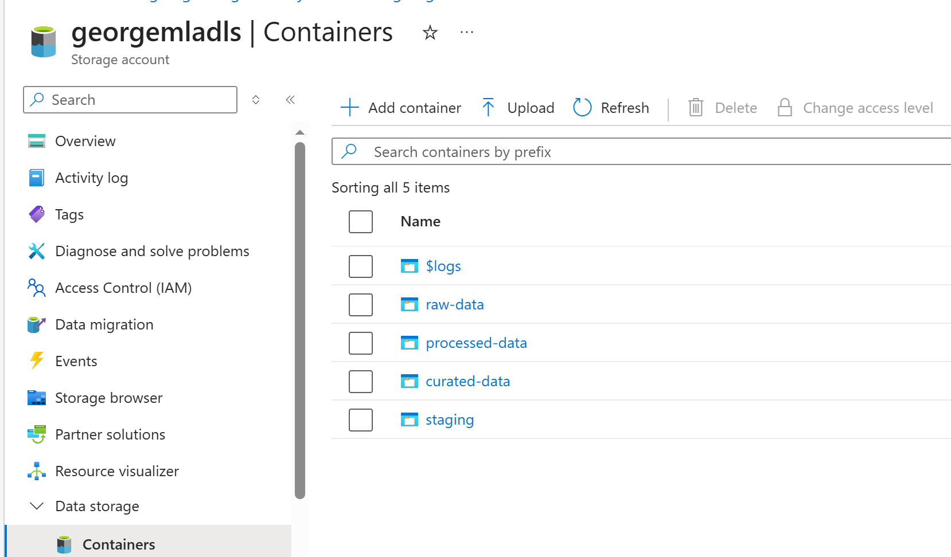Click the expand/collapse all menu groups arrows
The height and width of the screenshot is (557, 951).
coord(256,100)
